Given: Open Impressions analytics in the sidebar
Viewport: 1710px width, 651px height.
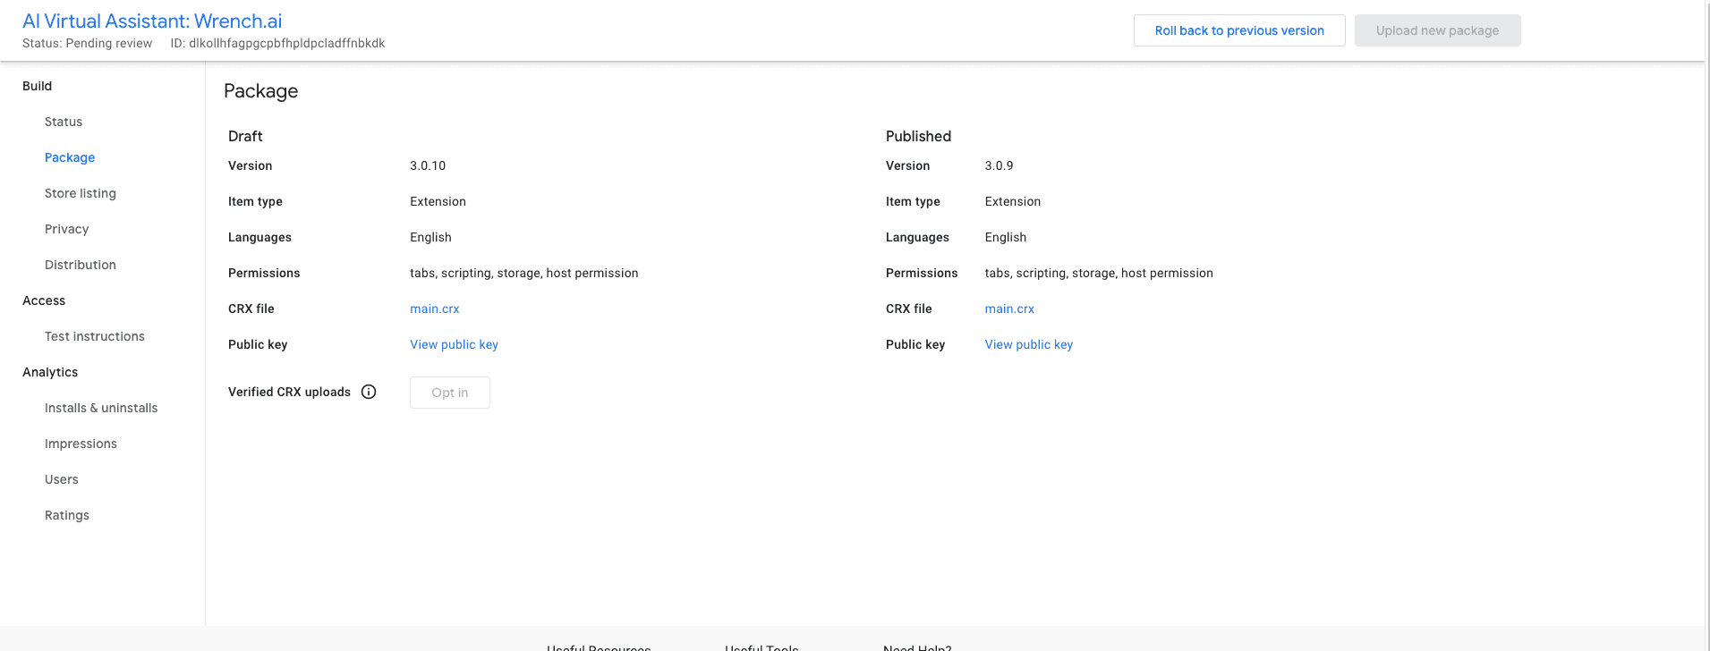Looking at the screenshot, I should coord(81,444).
